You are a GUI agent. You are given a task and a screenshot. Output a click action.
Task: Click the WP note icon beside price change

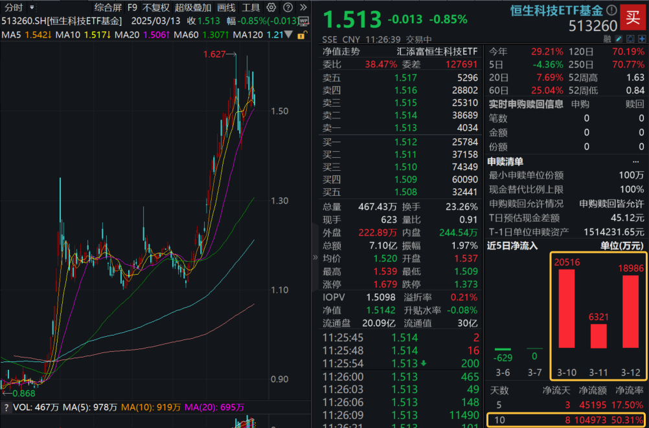[304, 20]
